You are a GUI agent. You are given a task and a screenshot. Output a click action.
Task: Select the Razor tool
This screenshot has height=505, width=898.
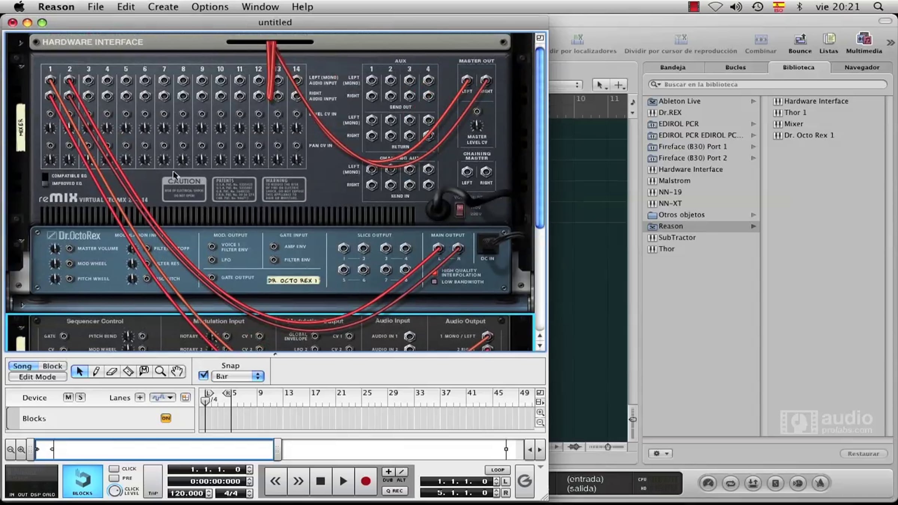pos(128,371)
